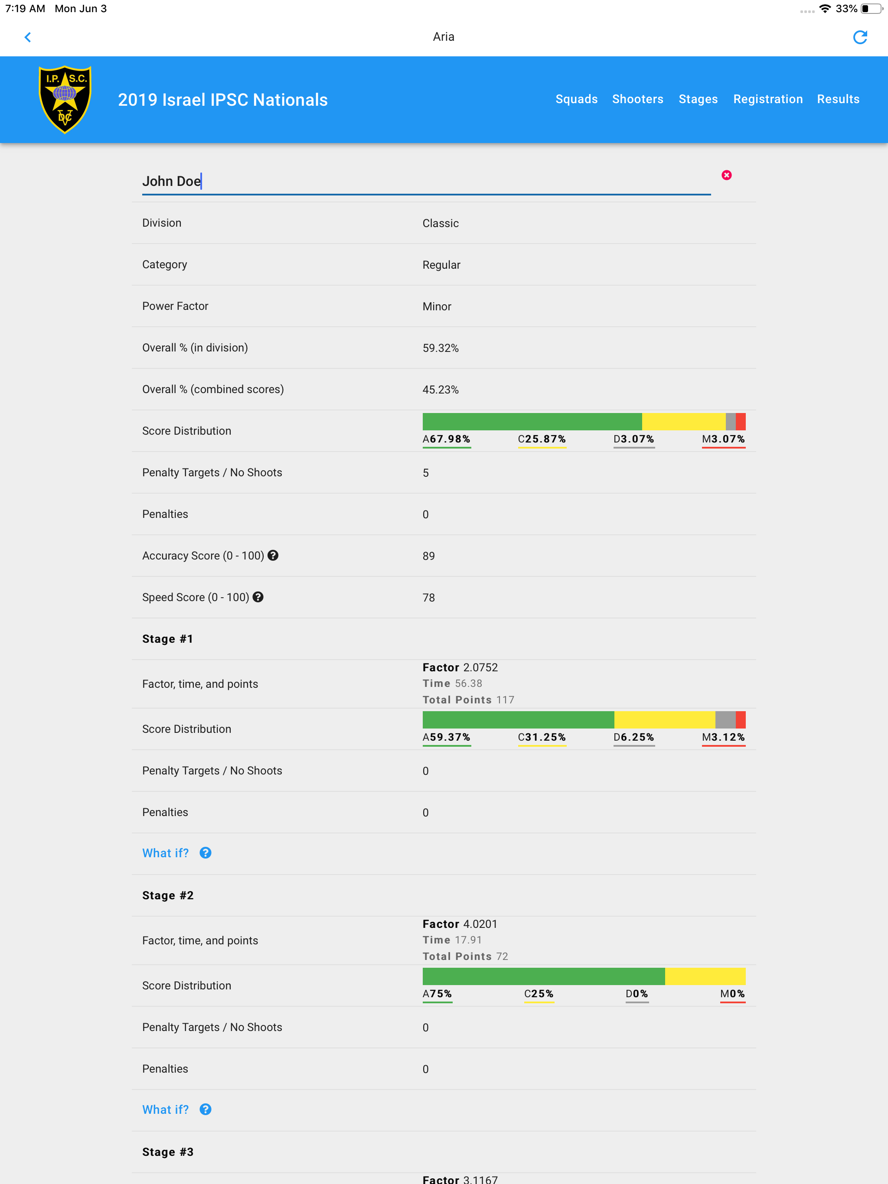Open Stage #2 What if link
The image size is (888, 1184).
[166, 1109]
